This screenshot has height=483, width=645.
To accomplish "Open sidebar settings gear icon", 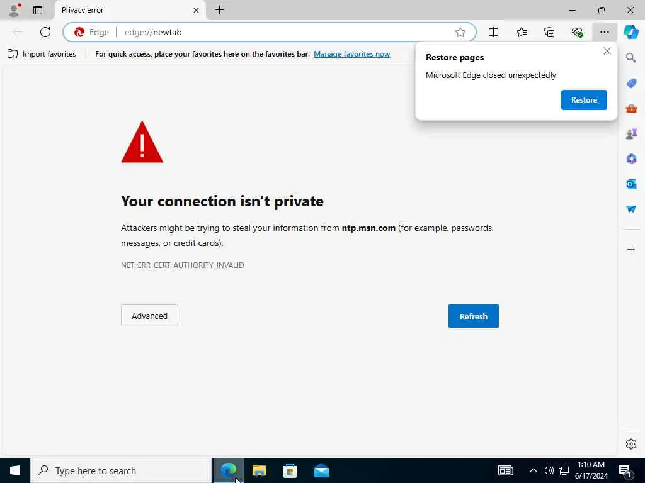I will click(631, 444).
